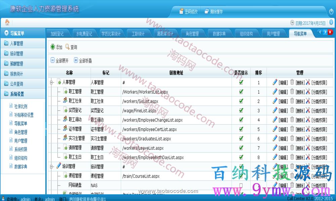Screen dimensions: 336x201
Task: Click the 密码修改 password change icon
Action: [181, 11]
